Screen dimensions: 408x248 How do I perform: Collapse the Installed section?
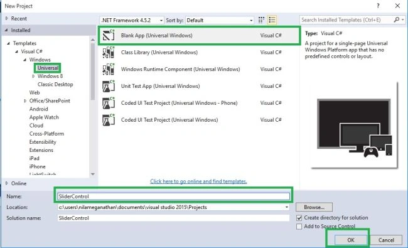pyautogui.click(x=6, y=30)
